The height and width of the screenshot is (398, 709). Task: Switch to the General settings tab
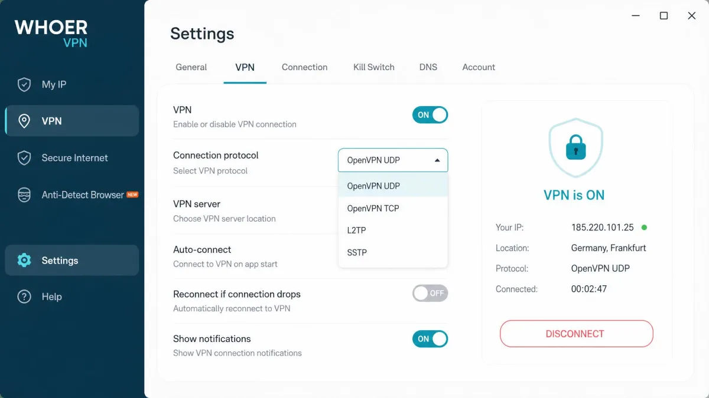coord(191,67)
